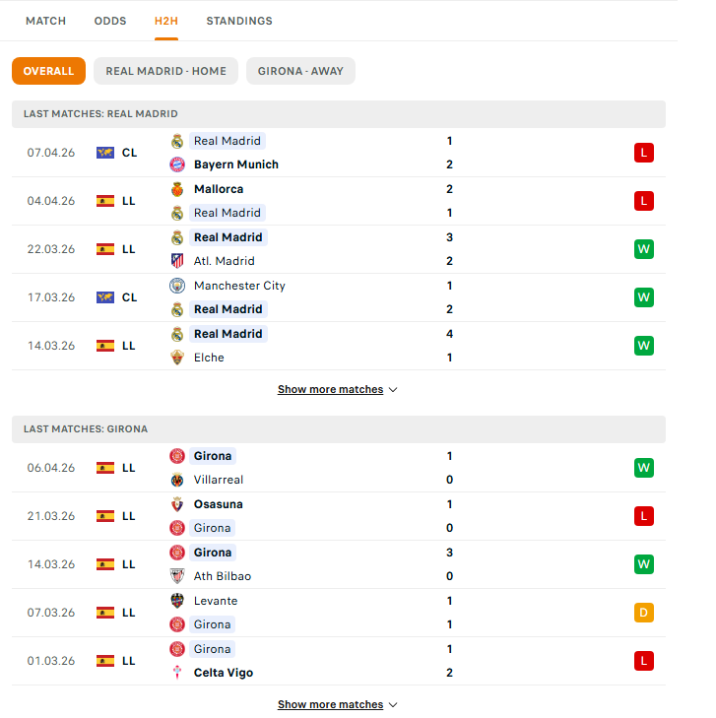The width and height of the screenshot is (716, 718).
Task: Filter by Real Madrid - Home
Action: click(x=165, y=71)
